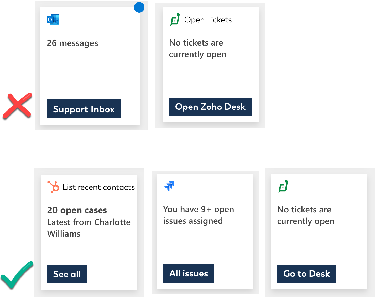The height and width of the screenshot is (299, 375).
Task: Click the green checkmark
Action: [x=16, y=275]
